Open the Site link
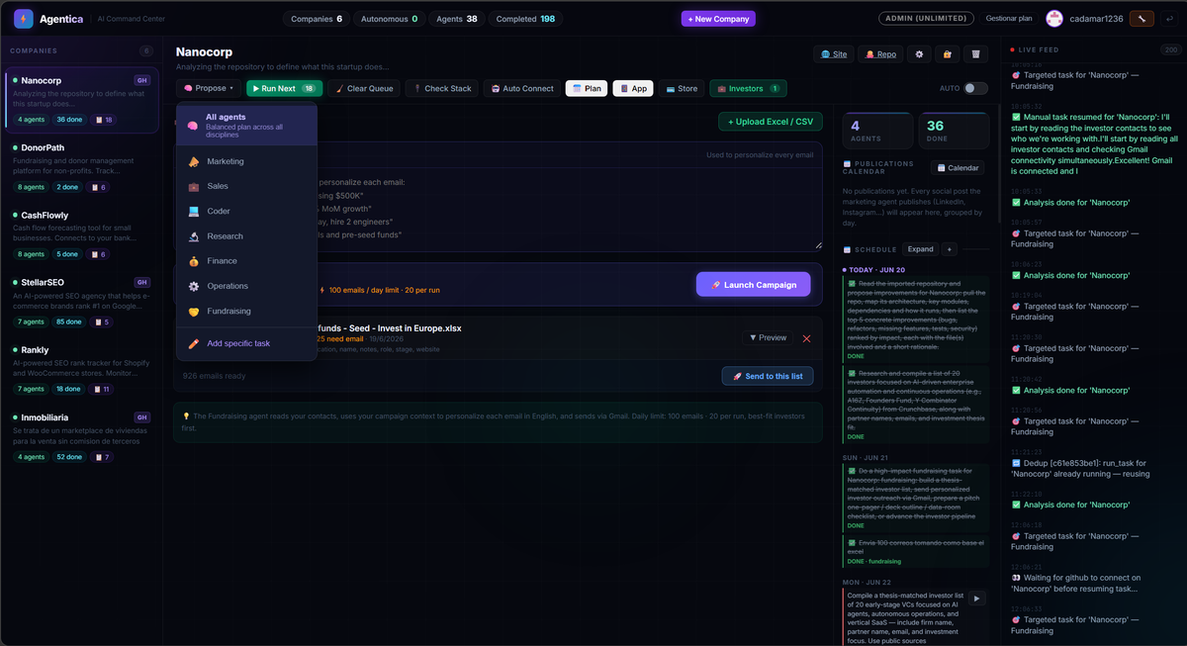 [834, 54]
